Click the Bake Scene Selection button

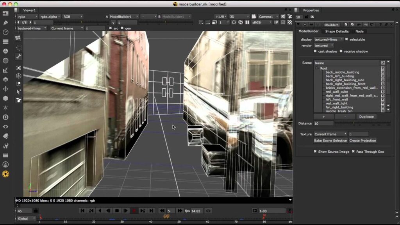(330, 141)
